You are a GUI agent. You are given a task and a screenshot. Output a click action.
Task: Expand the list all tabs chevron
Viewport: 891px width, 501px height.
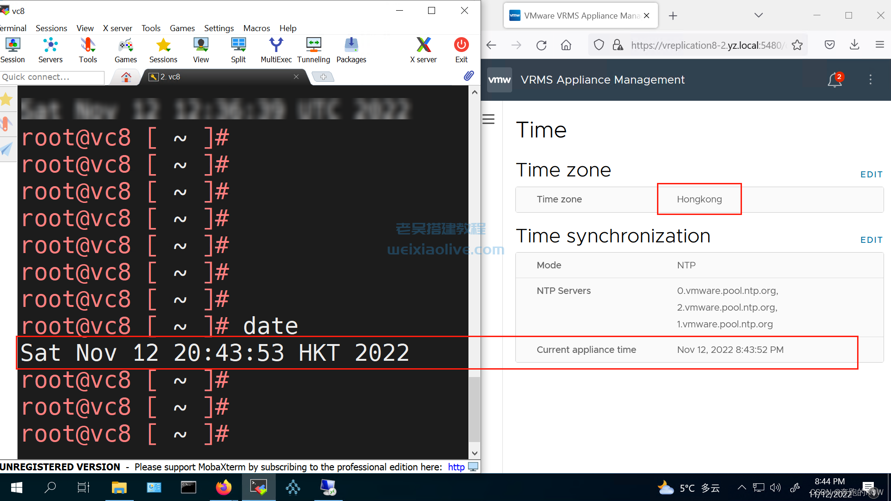pyautogui.click(x=758, y=16)
